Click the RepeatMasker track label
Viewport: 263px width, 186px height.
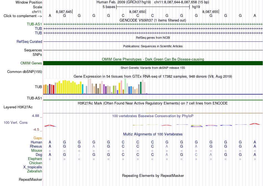coord(30,179)
